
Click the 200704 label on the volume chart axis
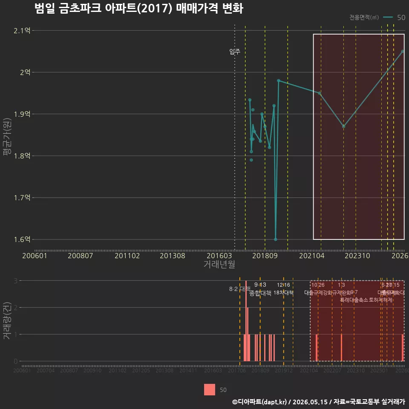click(x=46, y=370)
